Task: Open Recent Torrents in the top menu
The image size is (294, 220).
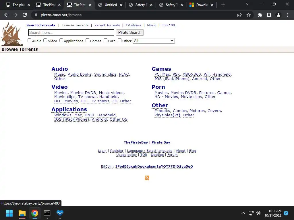Action: (107, 25)
